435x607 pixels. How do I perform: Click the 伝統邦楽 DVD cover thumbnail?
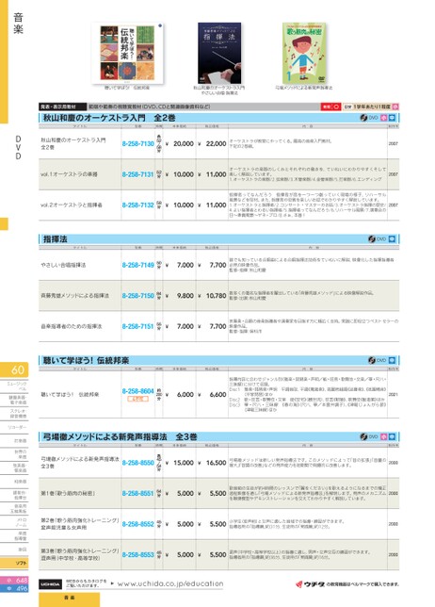tap(127, 53)
